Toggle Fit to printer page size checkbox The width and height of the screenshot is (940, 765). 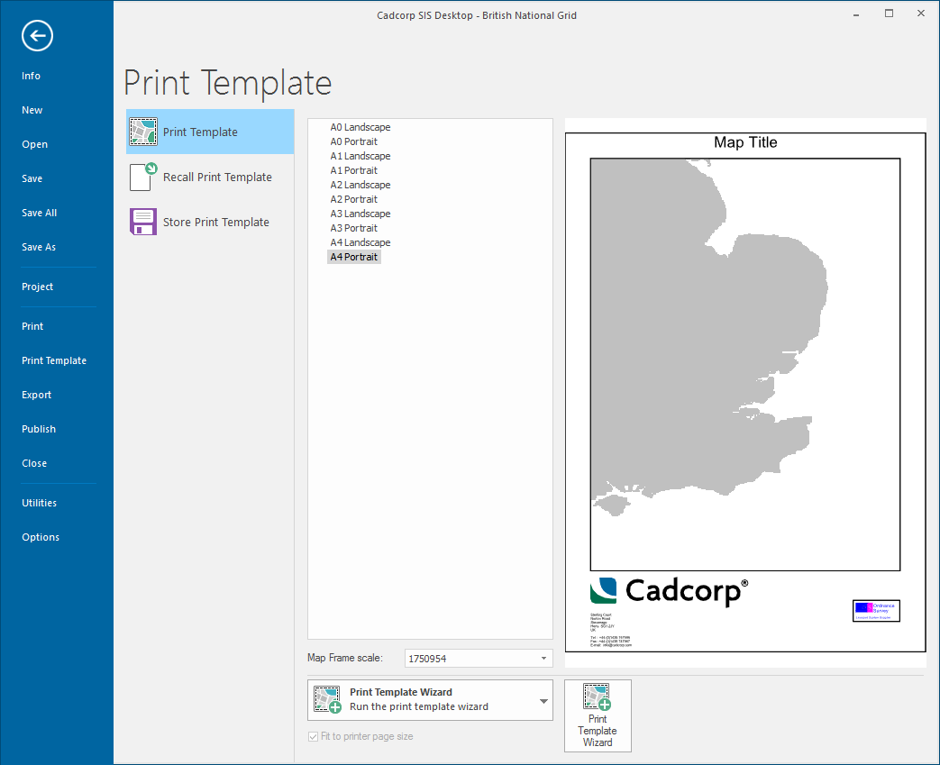[313, 736]
